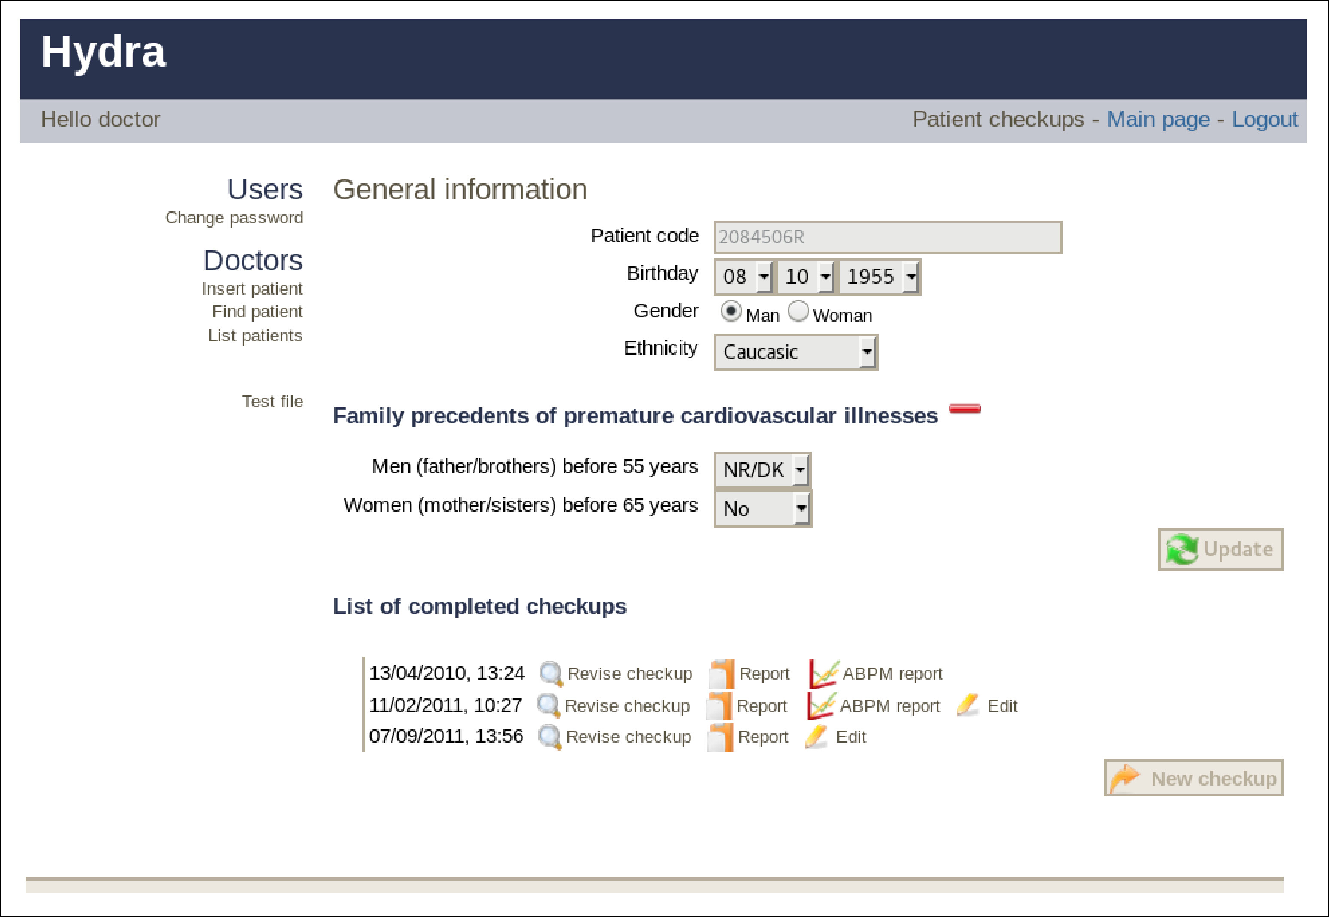Click pencil Edit icon for 07/09/2011 checkup
This screenshot has height=917, width=1329.
tap(816, 737)
